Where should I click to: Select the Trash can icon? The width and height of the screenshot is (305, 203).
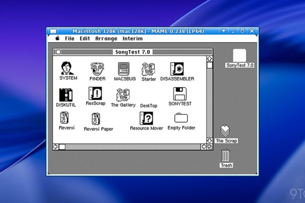226,155
